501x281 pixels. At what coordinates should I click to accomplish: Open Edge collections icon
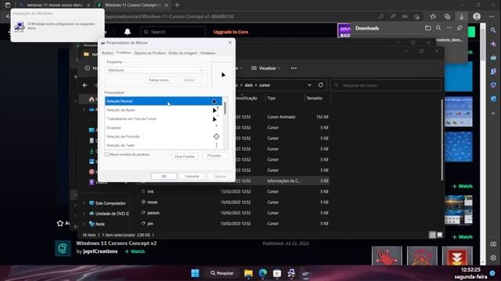click(447, 16)
